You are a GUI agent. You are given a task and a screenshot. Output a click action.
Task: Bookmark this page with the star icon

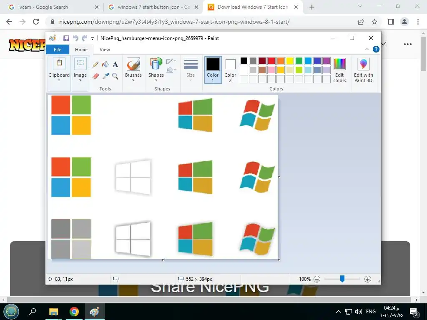[374, 22]
